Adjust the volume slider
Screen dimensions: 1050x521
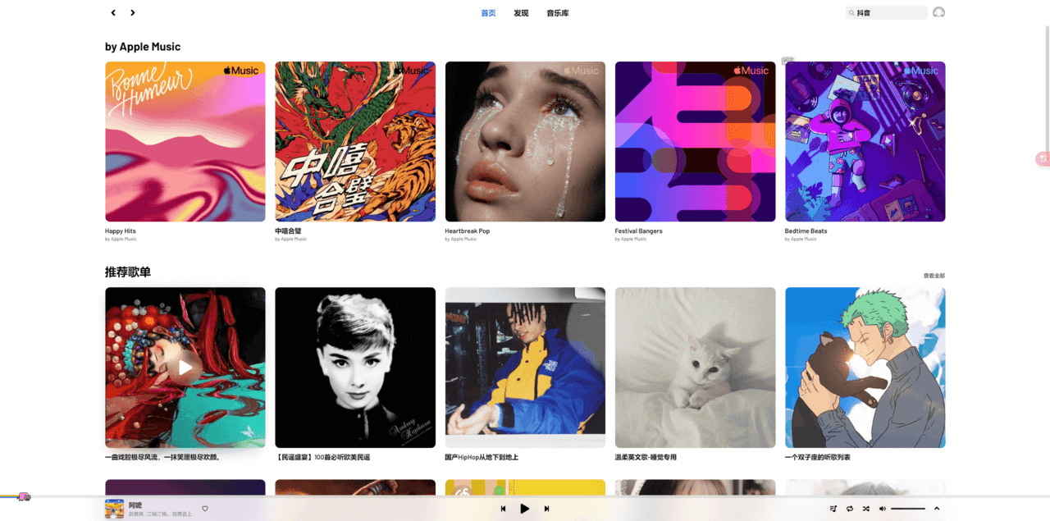tap(908, 509)
